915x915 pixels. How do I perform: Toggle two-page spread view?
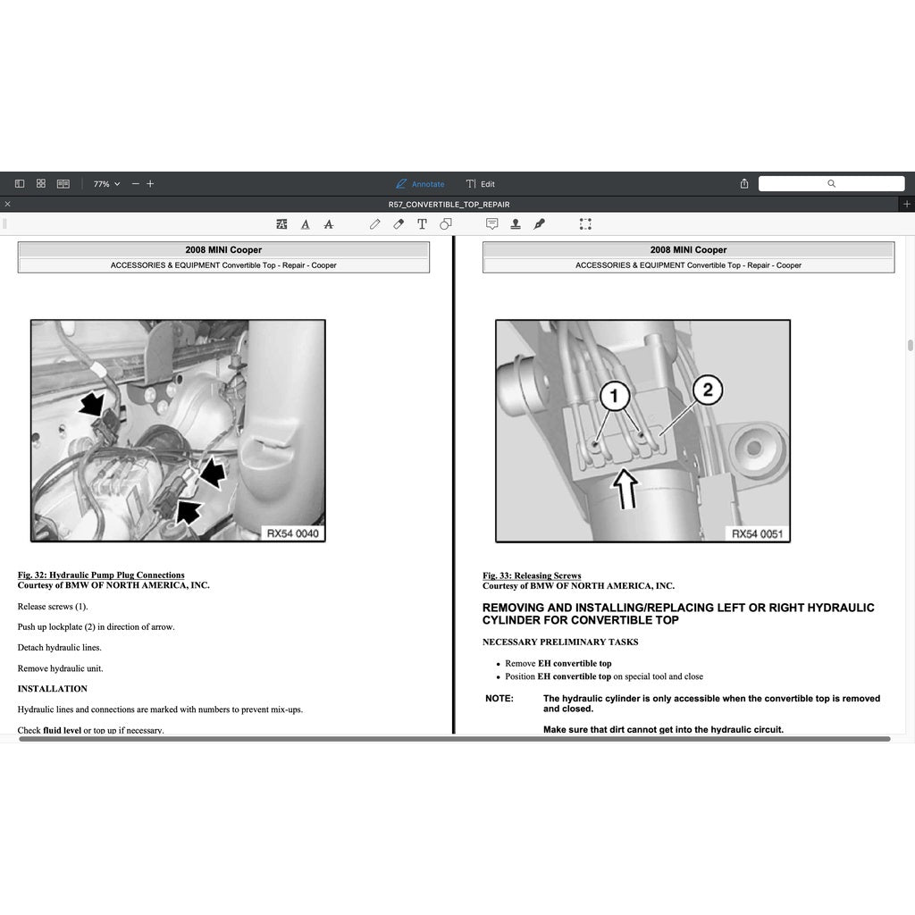point(63,184)
